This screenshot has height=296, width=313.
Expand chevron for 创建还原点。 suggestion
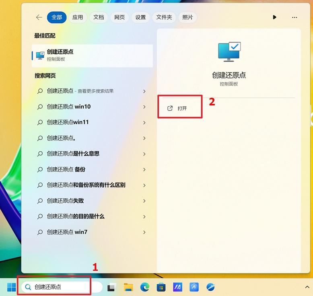tap(144, 138)
